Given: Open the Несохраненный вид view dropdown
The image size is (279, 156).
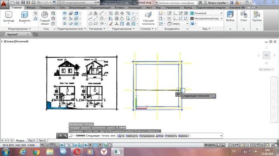Looking at the screenshot, I should (x=206, y=18).
